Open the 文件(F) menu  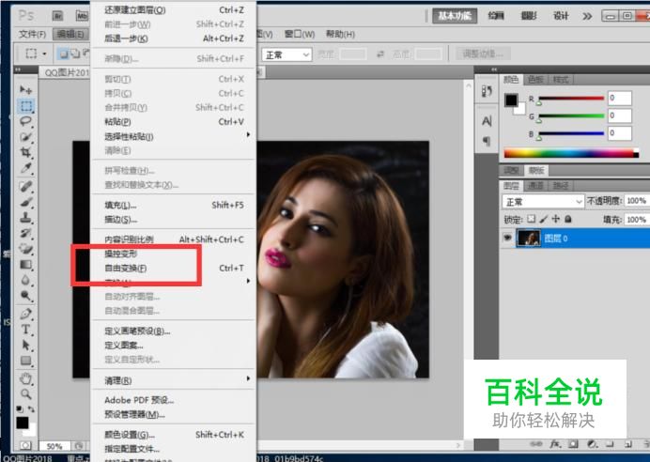pyautogui.click(x=32, y=34)
